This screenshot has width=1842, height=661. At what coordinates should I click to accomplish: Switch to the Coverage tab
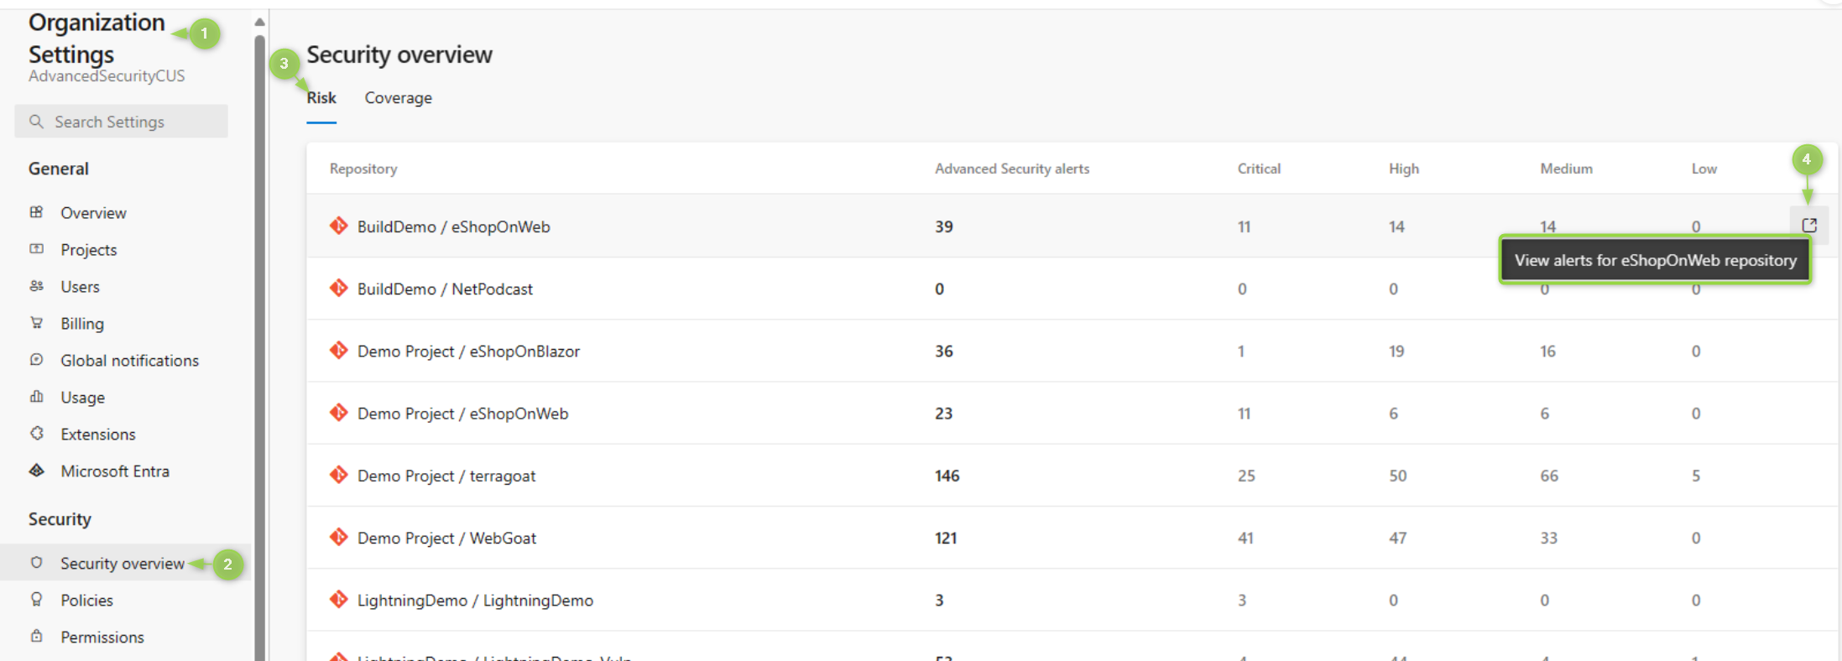[399, 98]
